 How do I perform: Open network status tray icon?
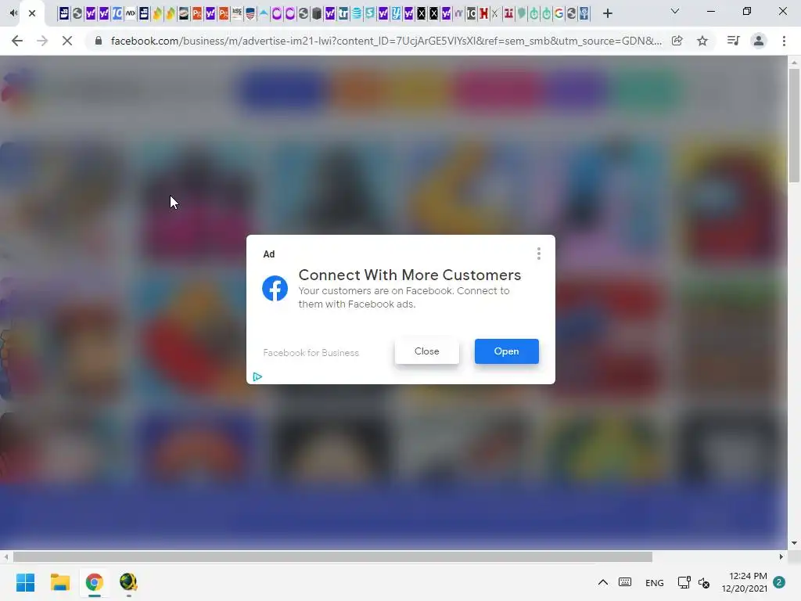(x=684, y=582)
